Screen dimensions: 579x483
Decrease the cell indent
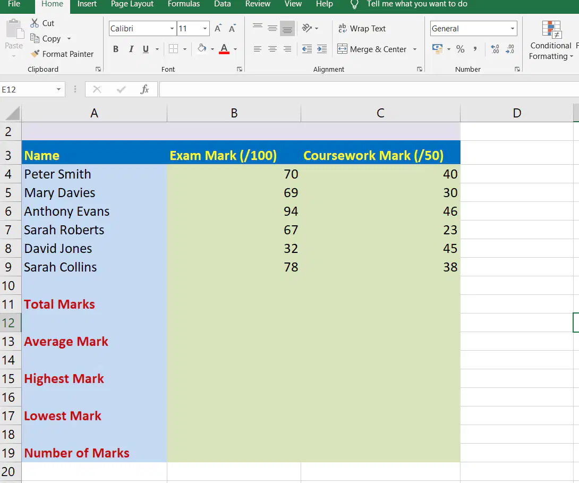pos(307,49)
